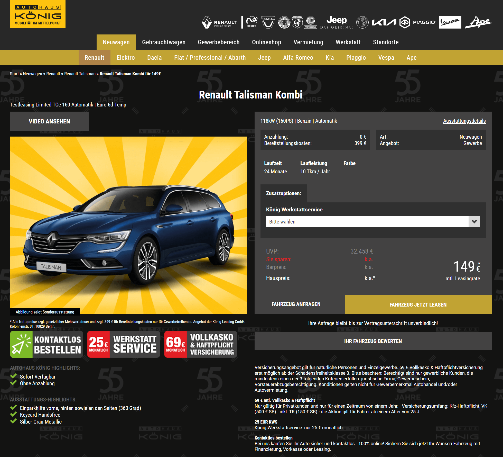Click the UVP value 32.458 €
This screenshot has height=457, width=503.
point(361,251)
